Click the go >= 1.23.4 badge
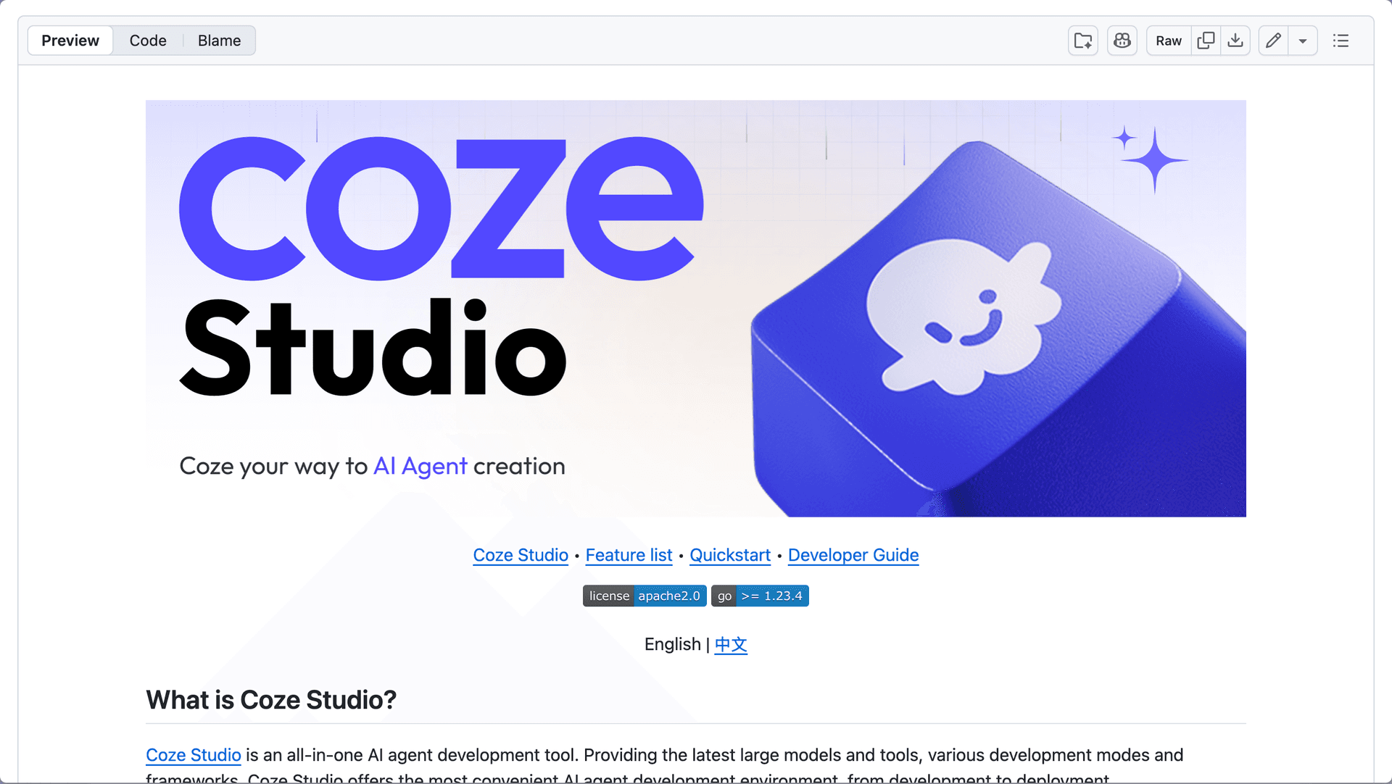The width and height of the screenshot is (1392, 784). point(760,596)
